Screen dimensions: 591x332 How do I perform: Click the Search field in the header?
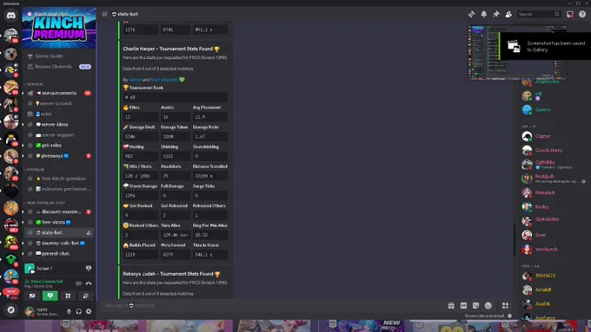(x=539, y=14)
